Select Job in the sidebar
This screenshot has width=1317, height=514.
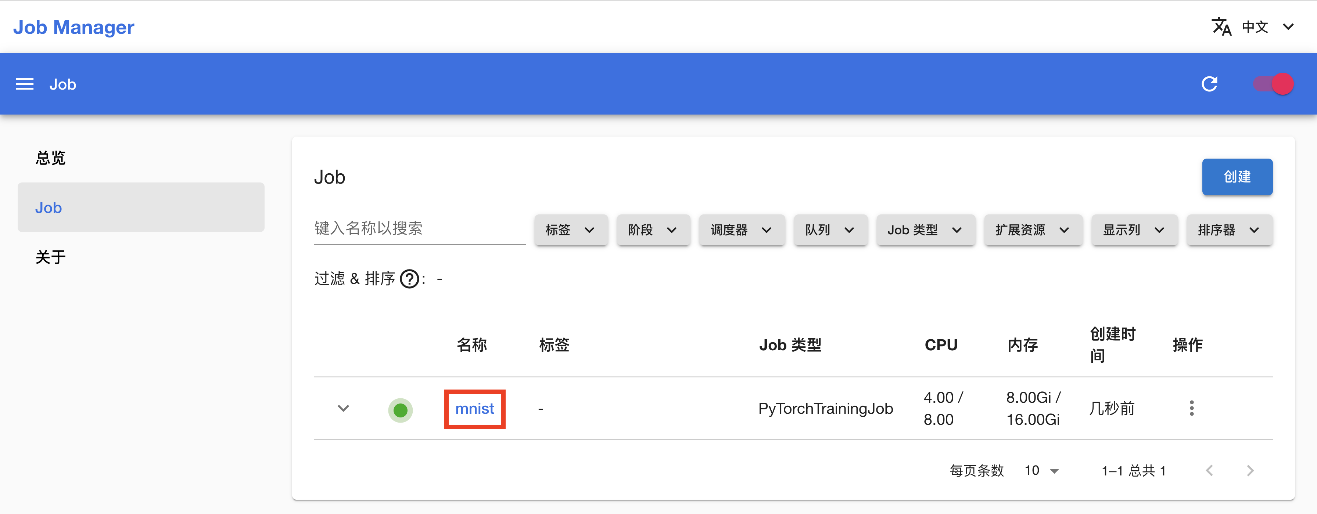point(141,207)
